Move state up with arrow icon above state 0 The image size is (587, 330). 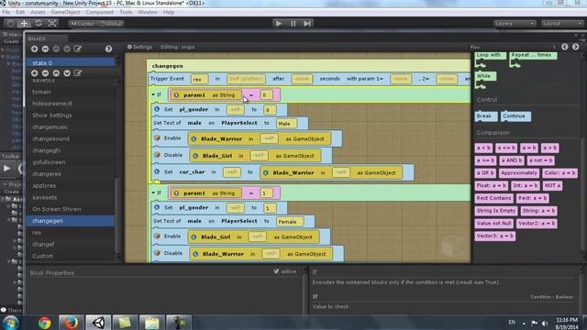click(x=56, y=49)
